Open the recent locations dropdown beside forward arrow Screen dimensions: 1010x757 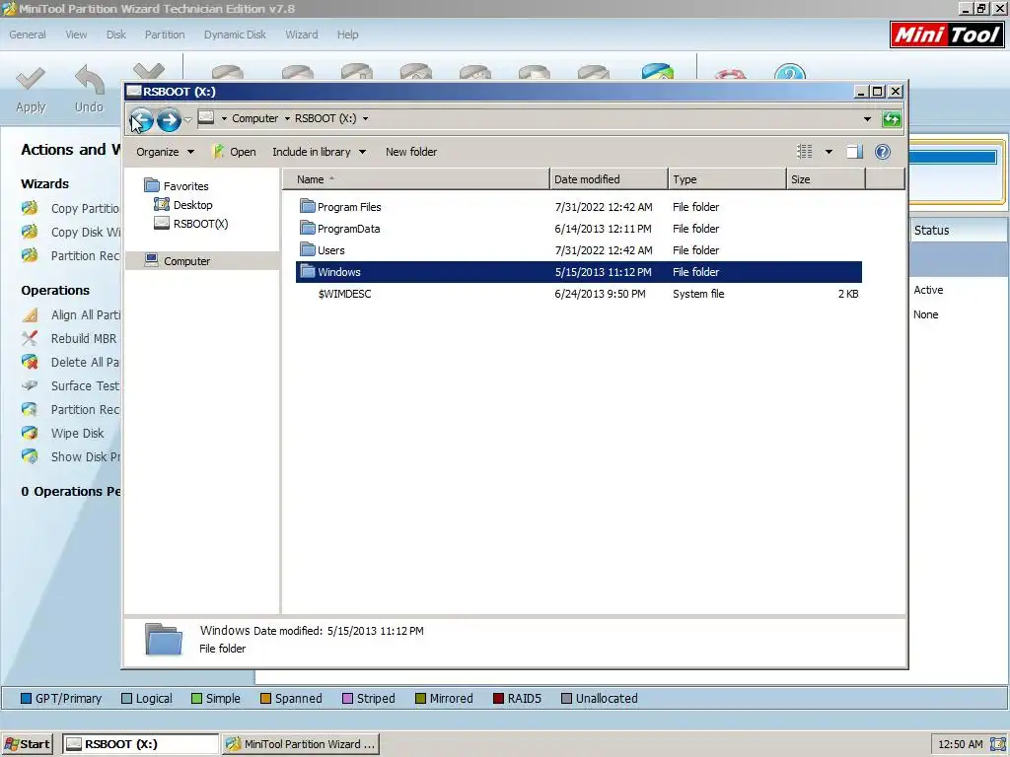pyautogui.click(x=187, y=119)
